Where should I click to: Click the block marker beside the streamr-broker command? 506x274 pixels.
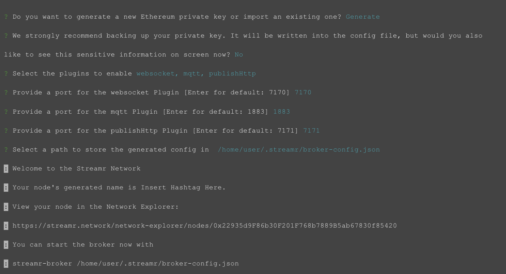pyautogui.click(x=6, y=264)
